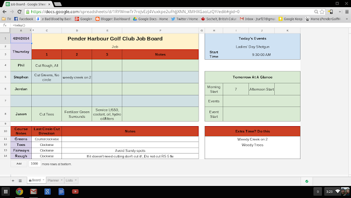The image size is (351, 198).
Task: Open the Planner tab dropdown arrow
Action: click(x=62, y=180)
